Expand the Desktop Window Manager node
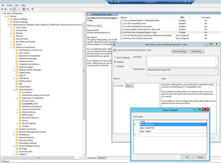This screenshot has height=163, width=221. 14,70
